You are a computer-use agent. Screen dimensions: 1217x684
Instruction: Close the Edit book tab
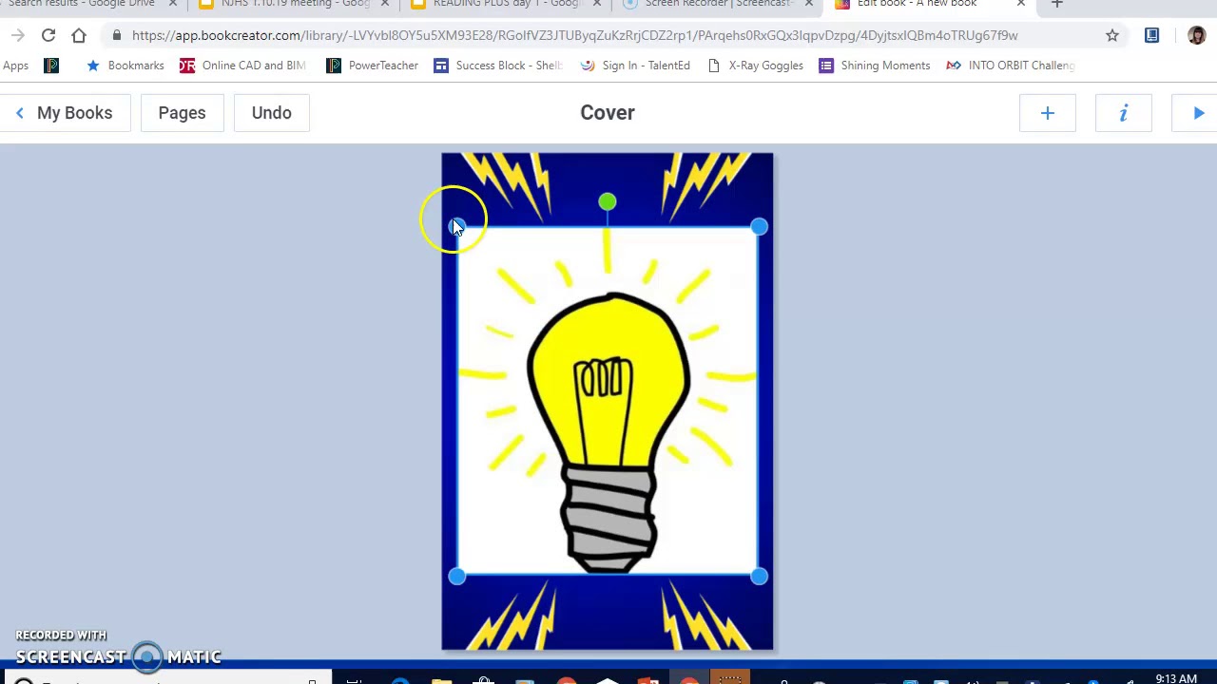pyautogui.click(x=1020, y=5)
